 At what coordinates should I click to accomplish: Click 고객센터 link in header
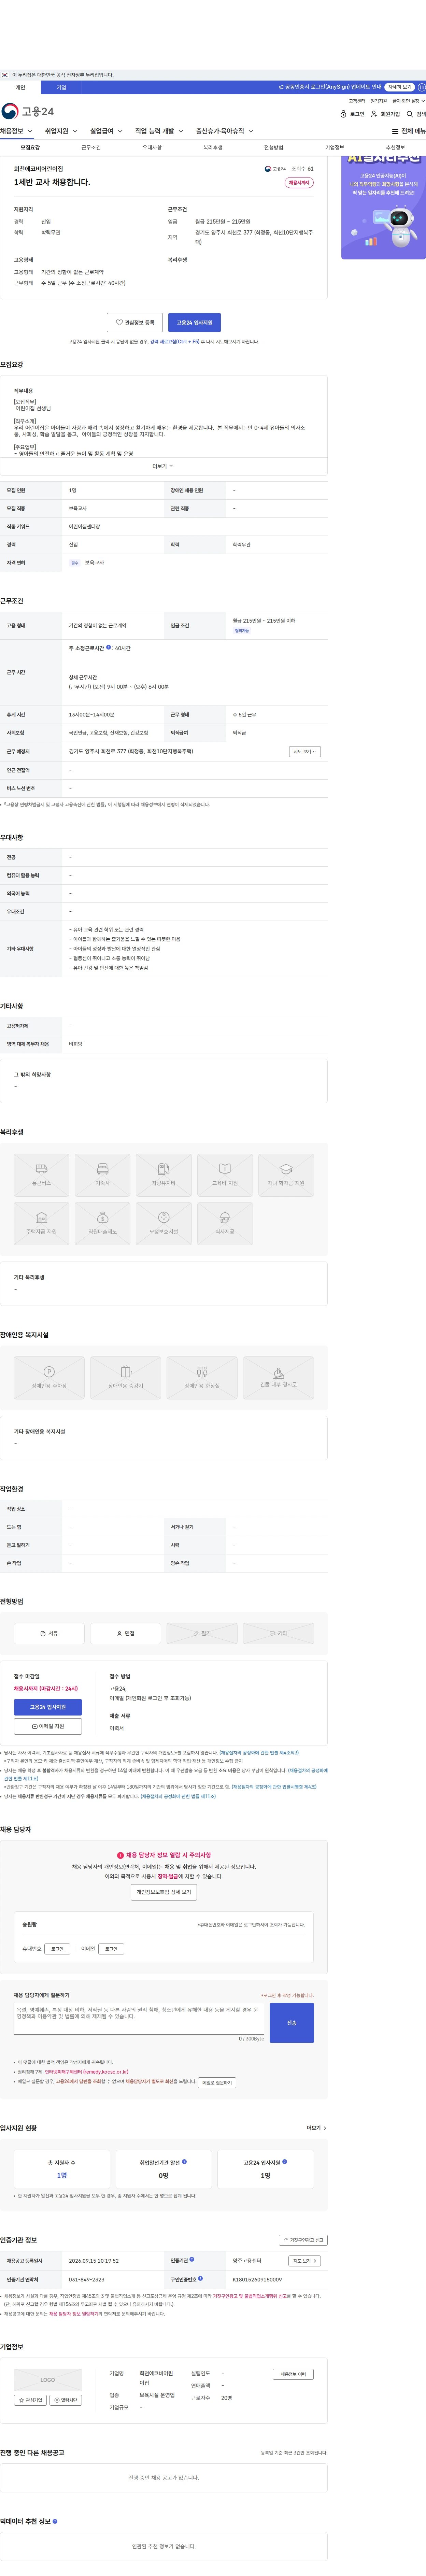[x=357, y=101]
